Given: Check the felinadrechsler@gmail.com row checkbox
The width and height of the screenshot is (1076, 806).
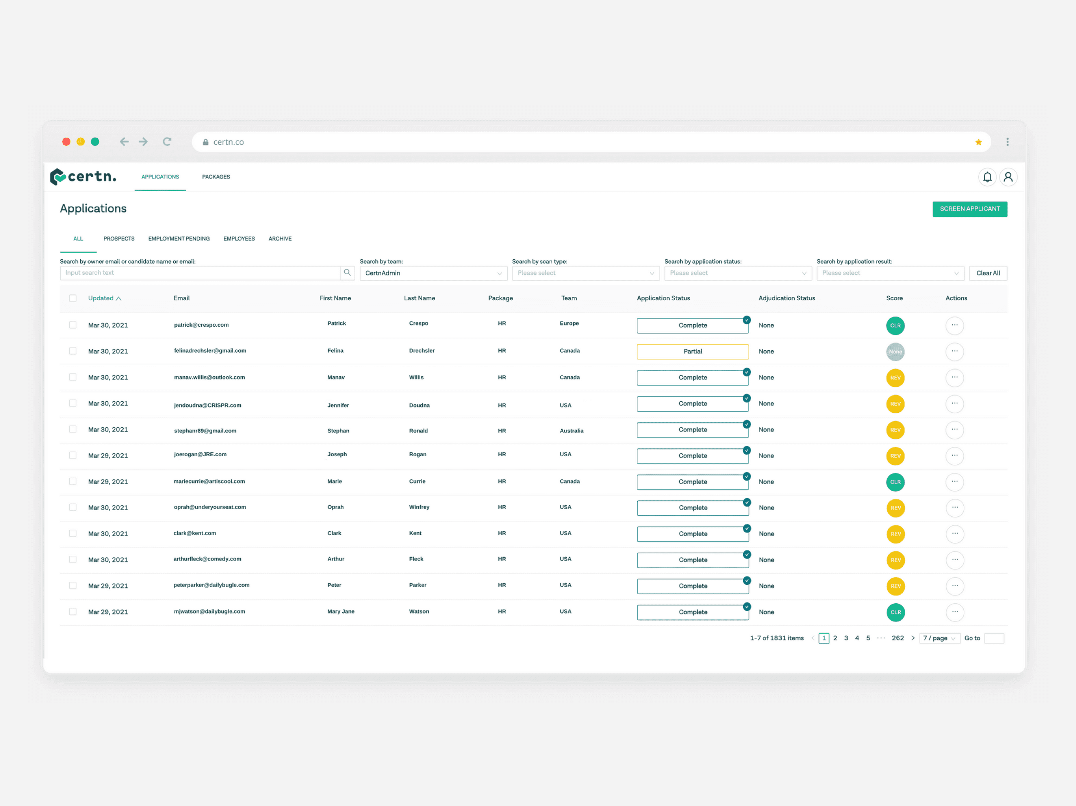Looking at the screenshot, I should (73, 351).
